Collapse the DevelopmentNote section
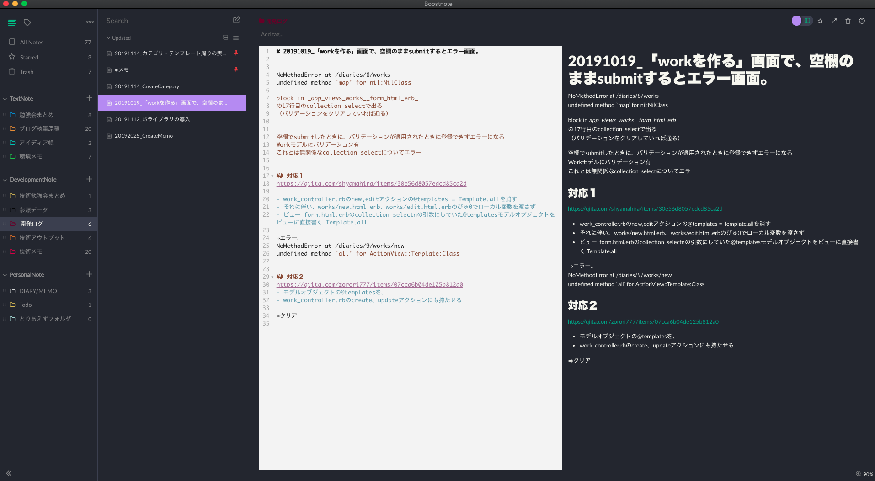875x481 pixels. click(4, 179)
